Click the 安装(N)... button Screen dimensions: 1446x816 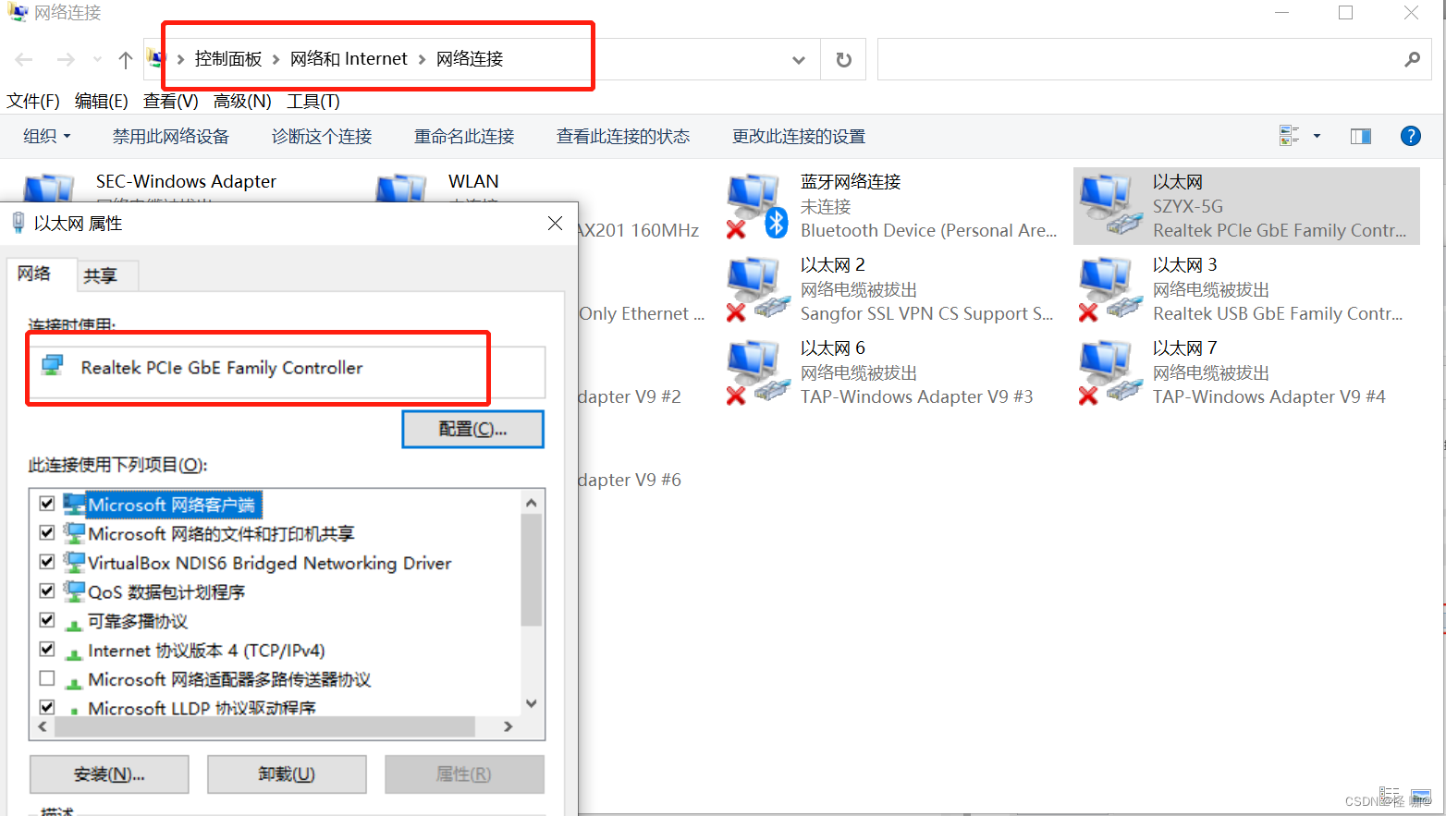(109, 774)
